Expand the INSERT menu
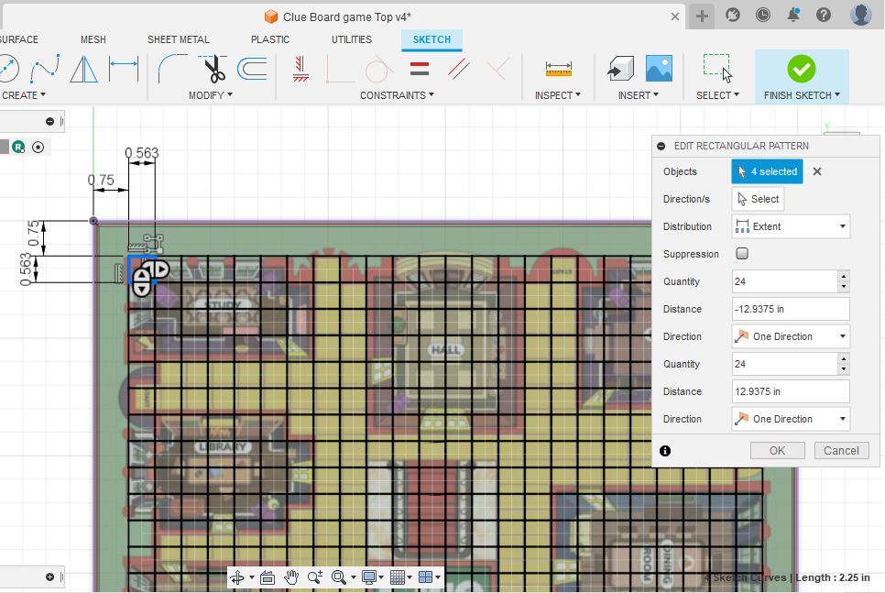 coord(639,95)
